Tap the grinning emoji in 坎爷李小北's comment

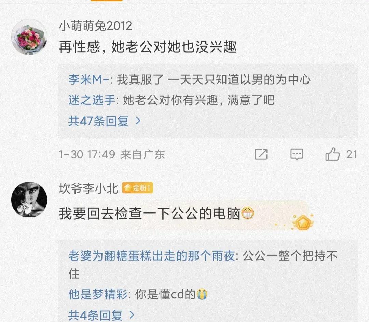click(248, 213)
